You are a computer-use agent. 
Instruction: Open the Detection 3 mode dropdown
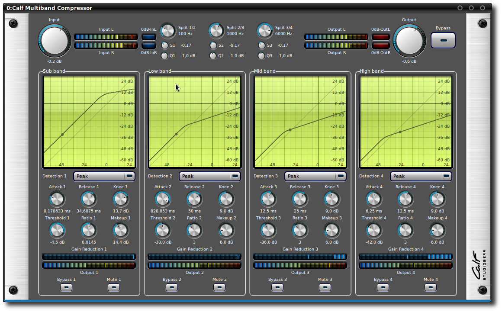point(315,176)
